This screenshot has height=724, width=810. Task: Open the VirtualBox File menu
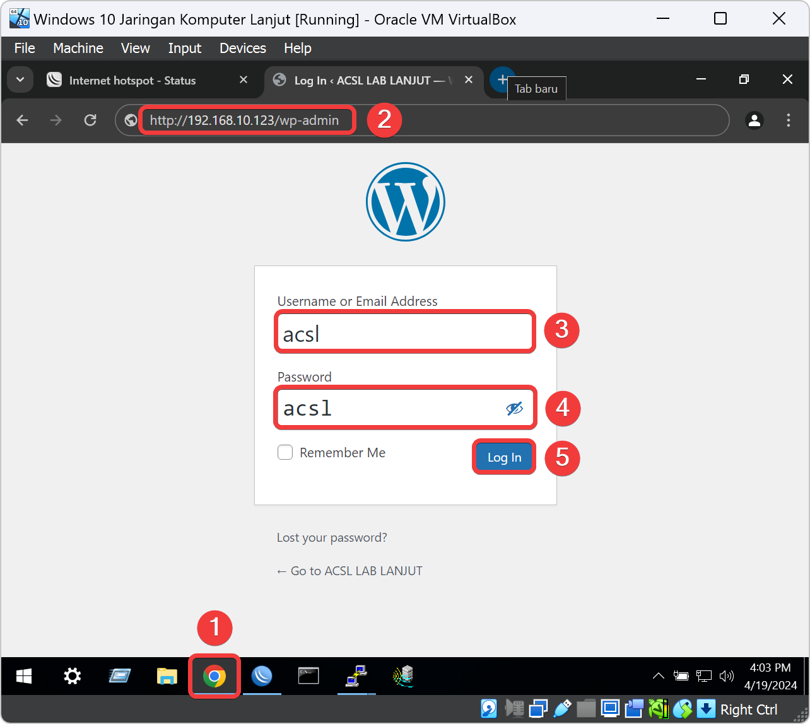click(25, 48)
